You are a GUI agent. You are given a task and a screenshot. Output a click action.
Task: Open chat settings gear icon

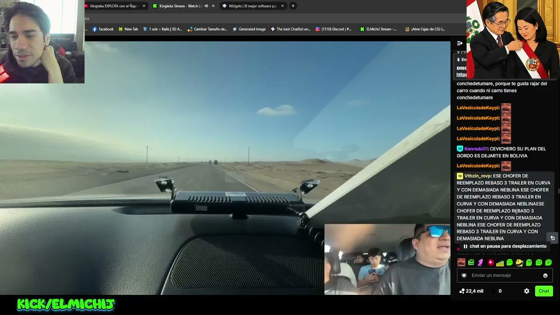pyautogui.click(x=527, y=291)
